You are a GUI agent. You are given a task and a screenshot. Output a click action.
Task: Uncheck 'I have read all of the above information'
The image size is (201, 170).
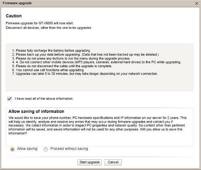pos(10,99)
